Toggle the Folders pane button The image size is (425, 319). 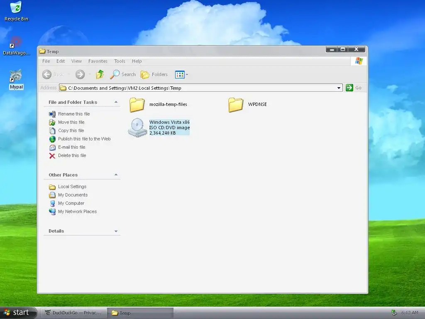154,74
